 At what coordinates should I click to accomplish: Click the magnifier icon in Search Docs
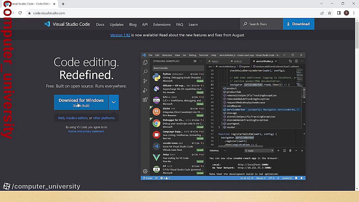coord(245,24)
